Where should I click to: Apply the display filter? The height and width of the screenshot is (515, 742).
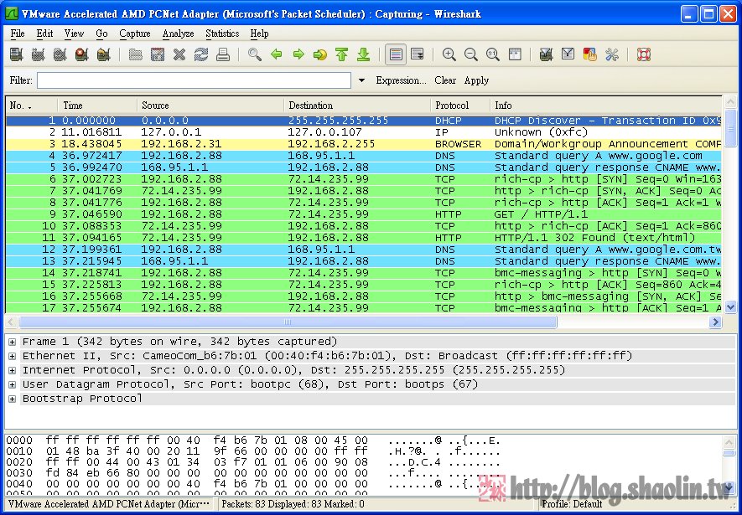pyautogui.click(x=476, y=80)
